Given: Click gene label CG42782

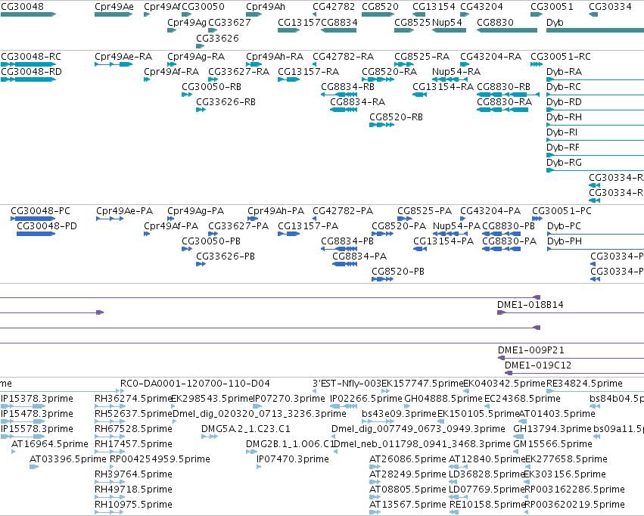Looking at the screenshot, I should [x=334, y=7].
